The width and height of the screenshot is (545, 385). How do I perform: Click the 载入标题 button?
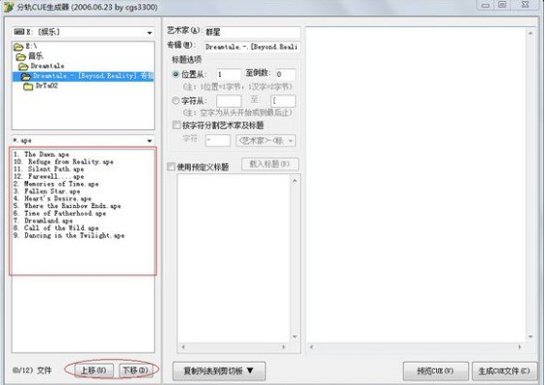271,164
